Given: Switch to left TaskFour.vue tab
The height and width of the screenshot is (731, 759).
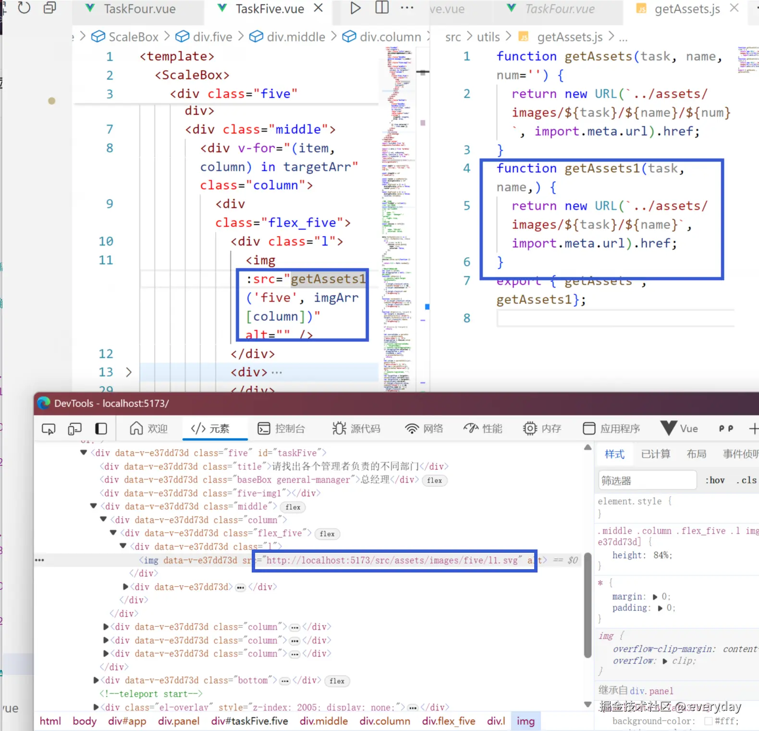Looking at the screenshot, I should 139,9.
